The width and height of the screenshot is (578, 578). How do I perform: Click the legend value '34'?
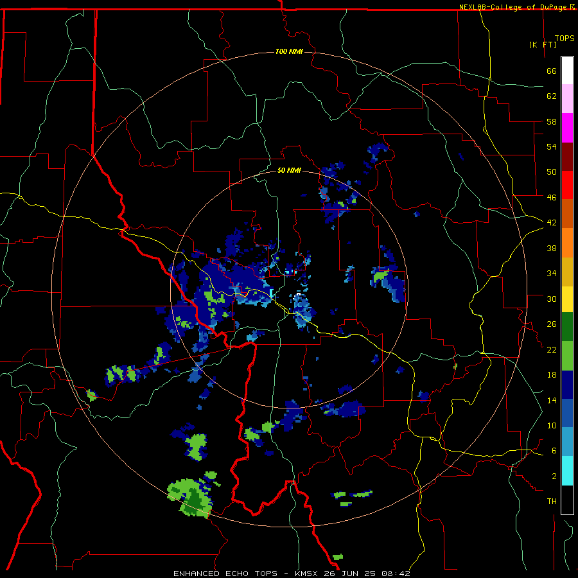click(x=552, y=274)
